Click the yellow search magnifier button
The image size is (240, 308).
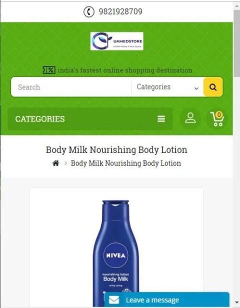213,87
